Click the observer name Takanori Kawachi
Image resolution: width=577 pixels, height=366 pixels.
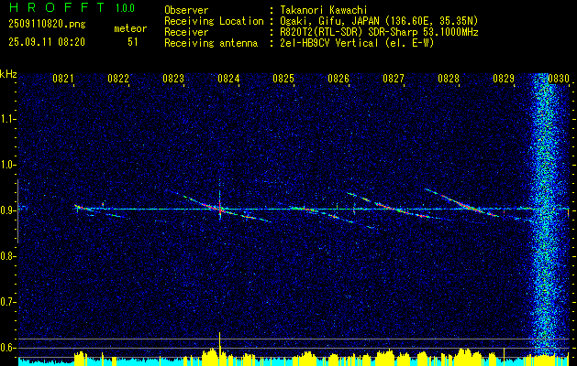(324, 10)
